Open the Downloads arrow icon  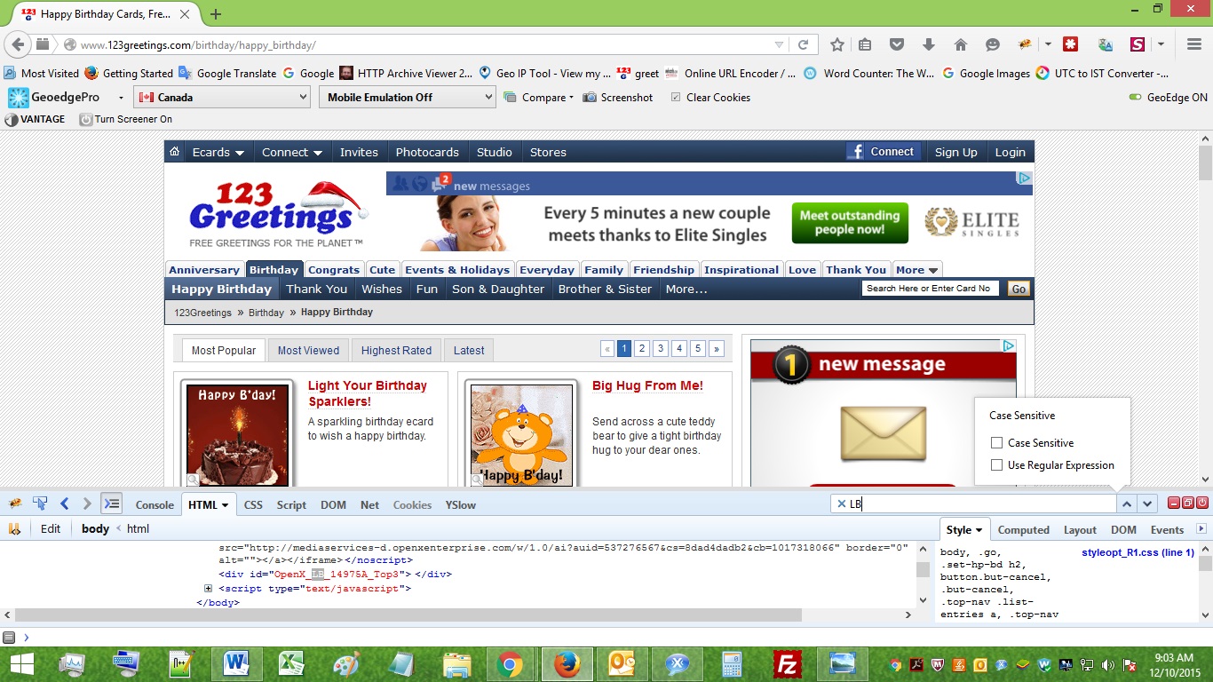pyautogui.click(x=929, y=44)
